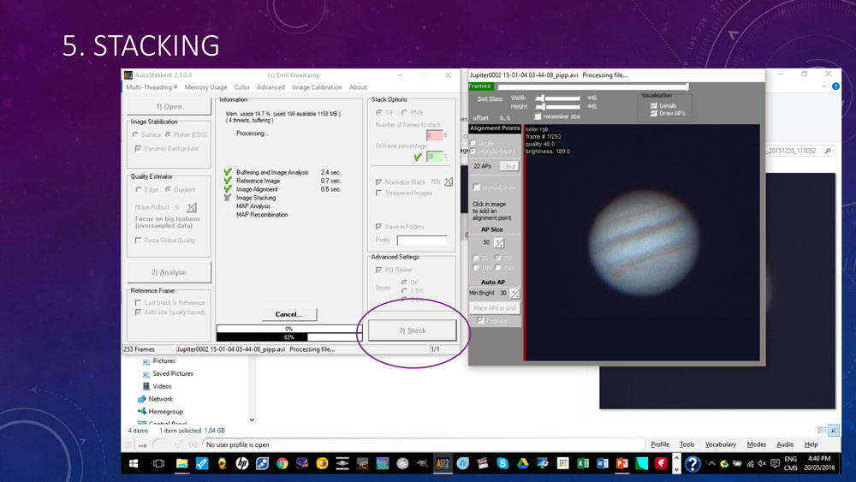
Task: Adjust the Height size slider
Action: coord(557,106)
